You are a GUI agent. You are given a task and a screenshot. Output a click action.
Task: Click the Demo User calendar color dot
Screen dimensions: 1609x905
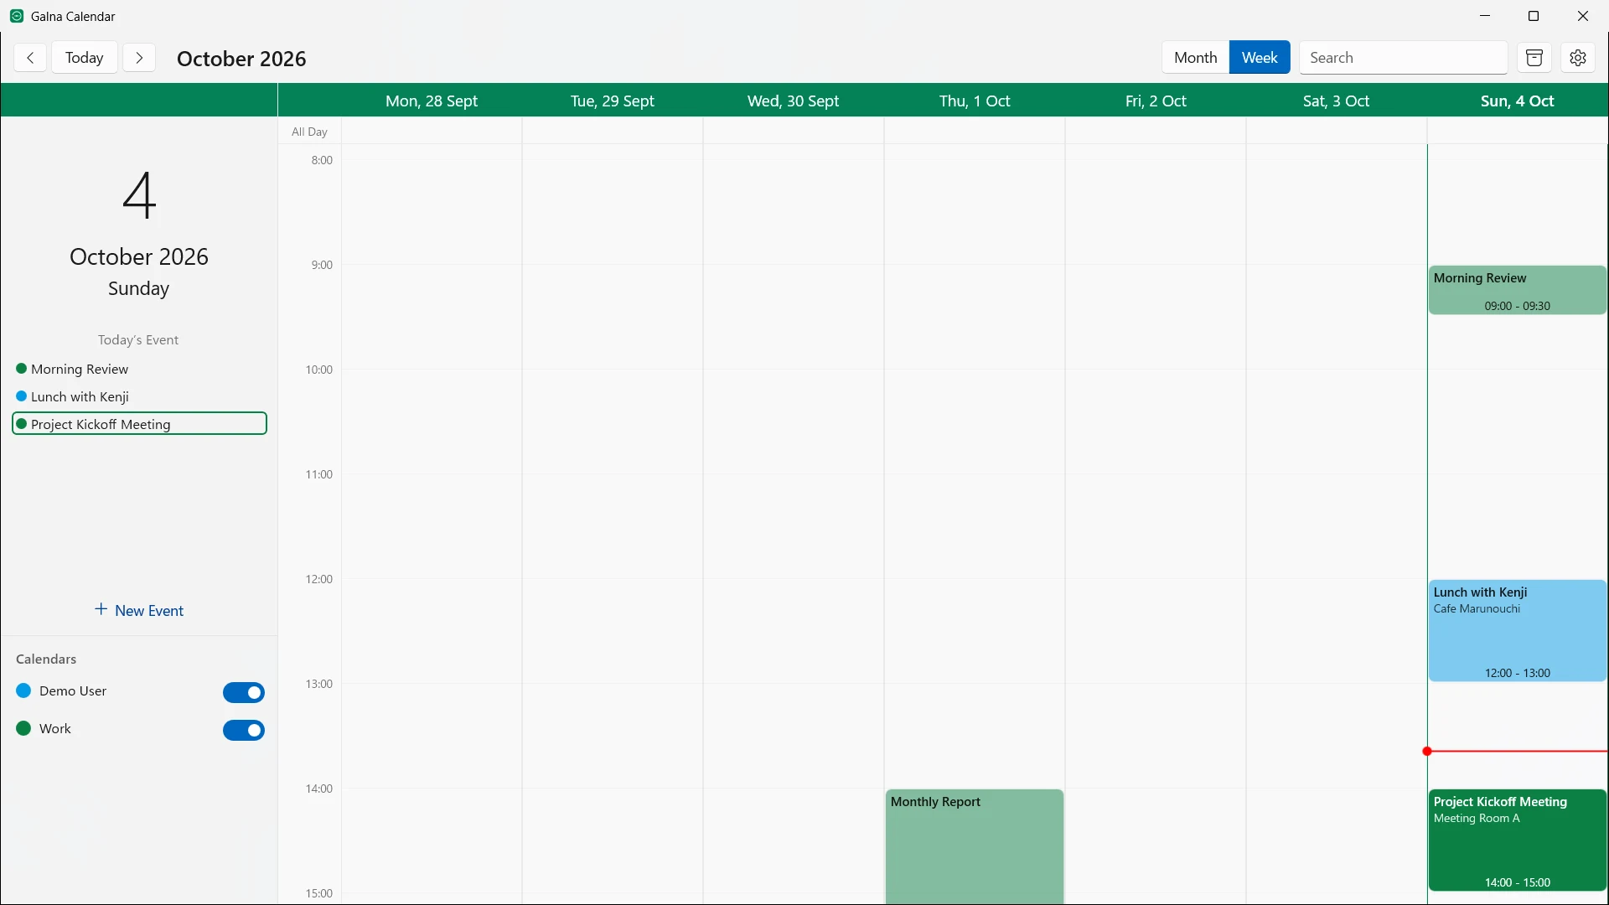click(23, 690)
